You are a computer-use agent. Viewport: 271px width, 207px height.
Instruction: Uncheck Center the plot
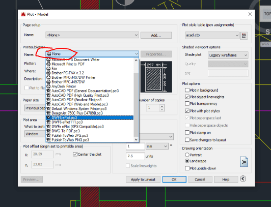tap(75, 154)
